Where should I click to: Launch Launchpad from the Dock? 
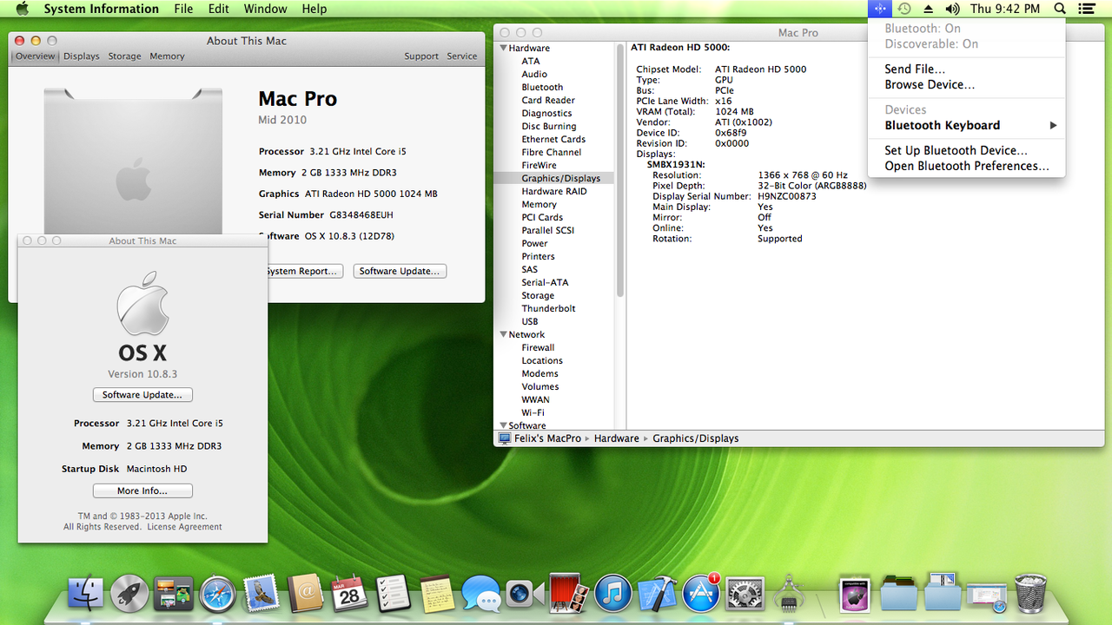point(129,593)
